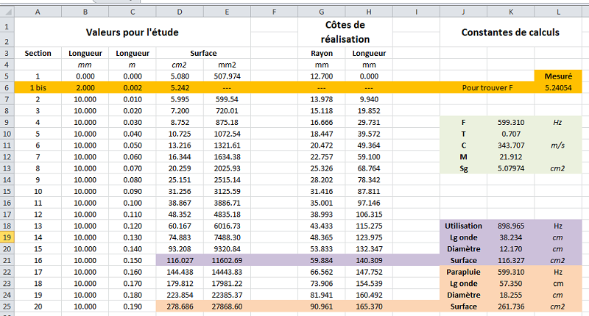Viewport: 589px width, 316px height.
Task: Select the 'm/s' unit cell
Action: coord(558,146)
